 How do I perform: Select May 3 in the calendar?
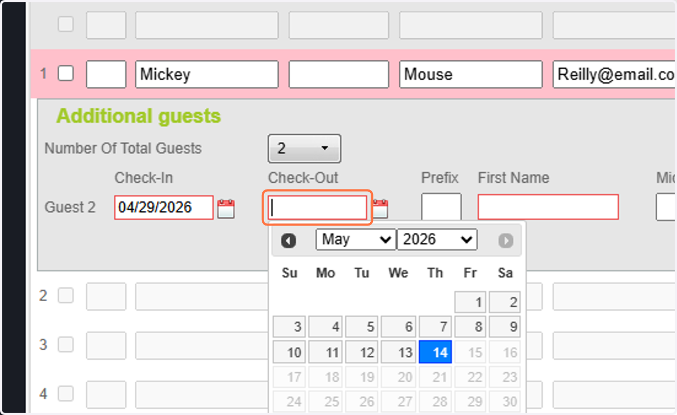289,327
